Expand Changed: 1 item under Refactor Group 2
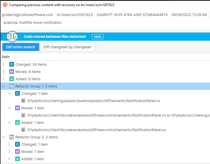Image resolution: width=210 pixels, height=164 pixels. (9, 144)
